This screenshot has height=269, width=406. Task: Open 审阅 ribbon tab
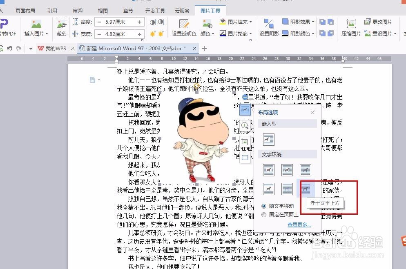(78, 11)
